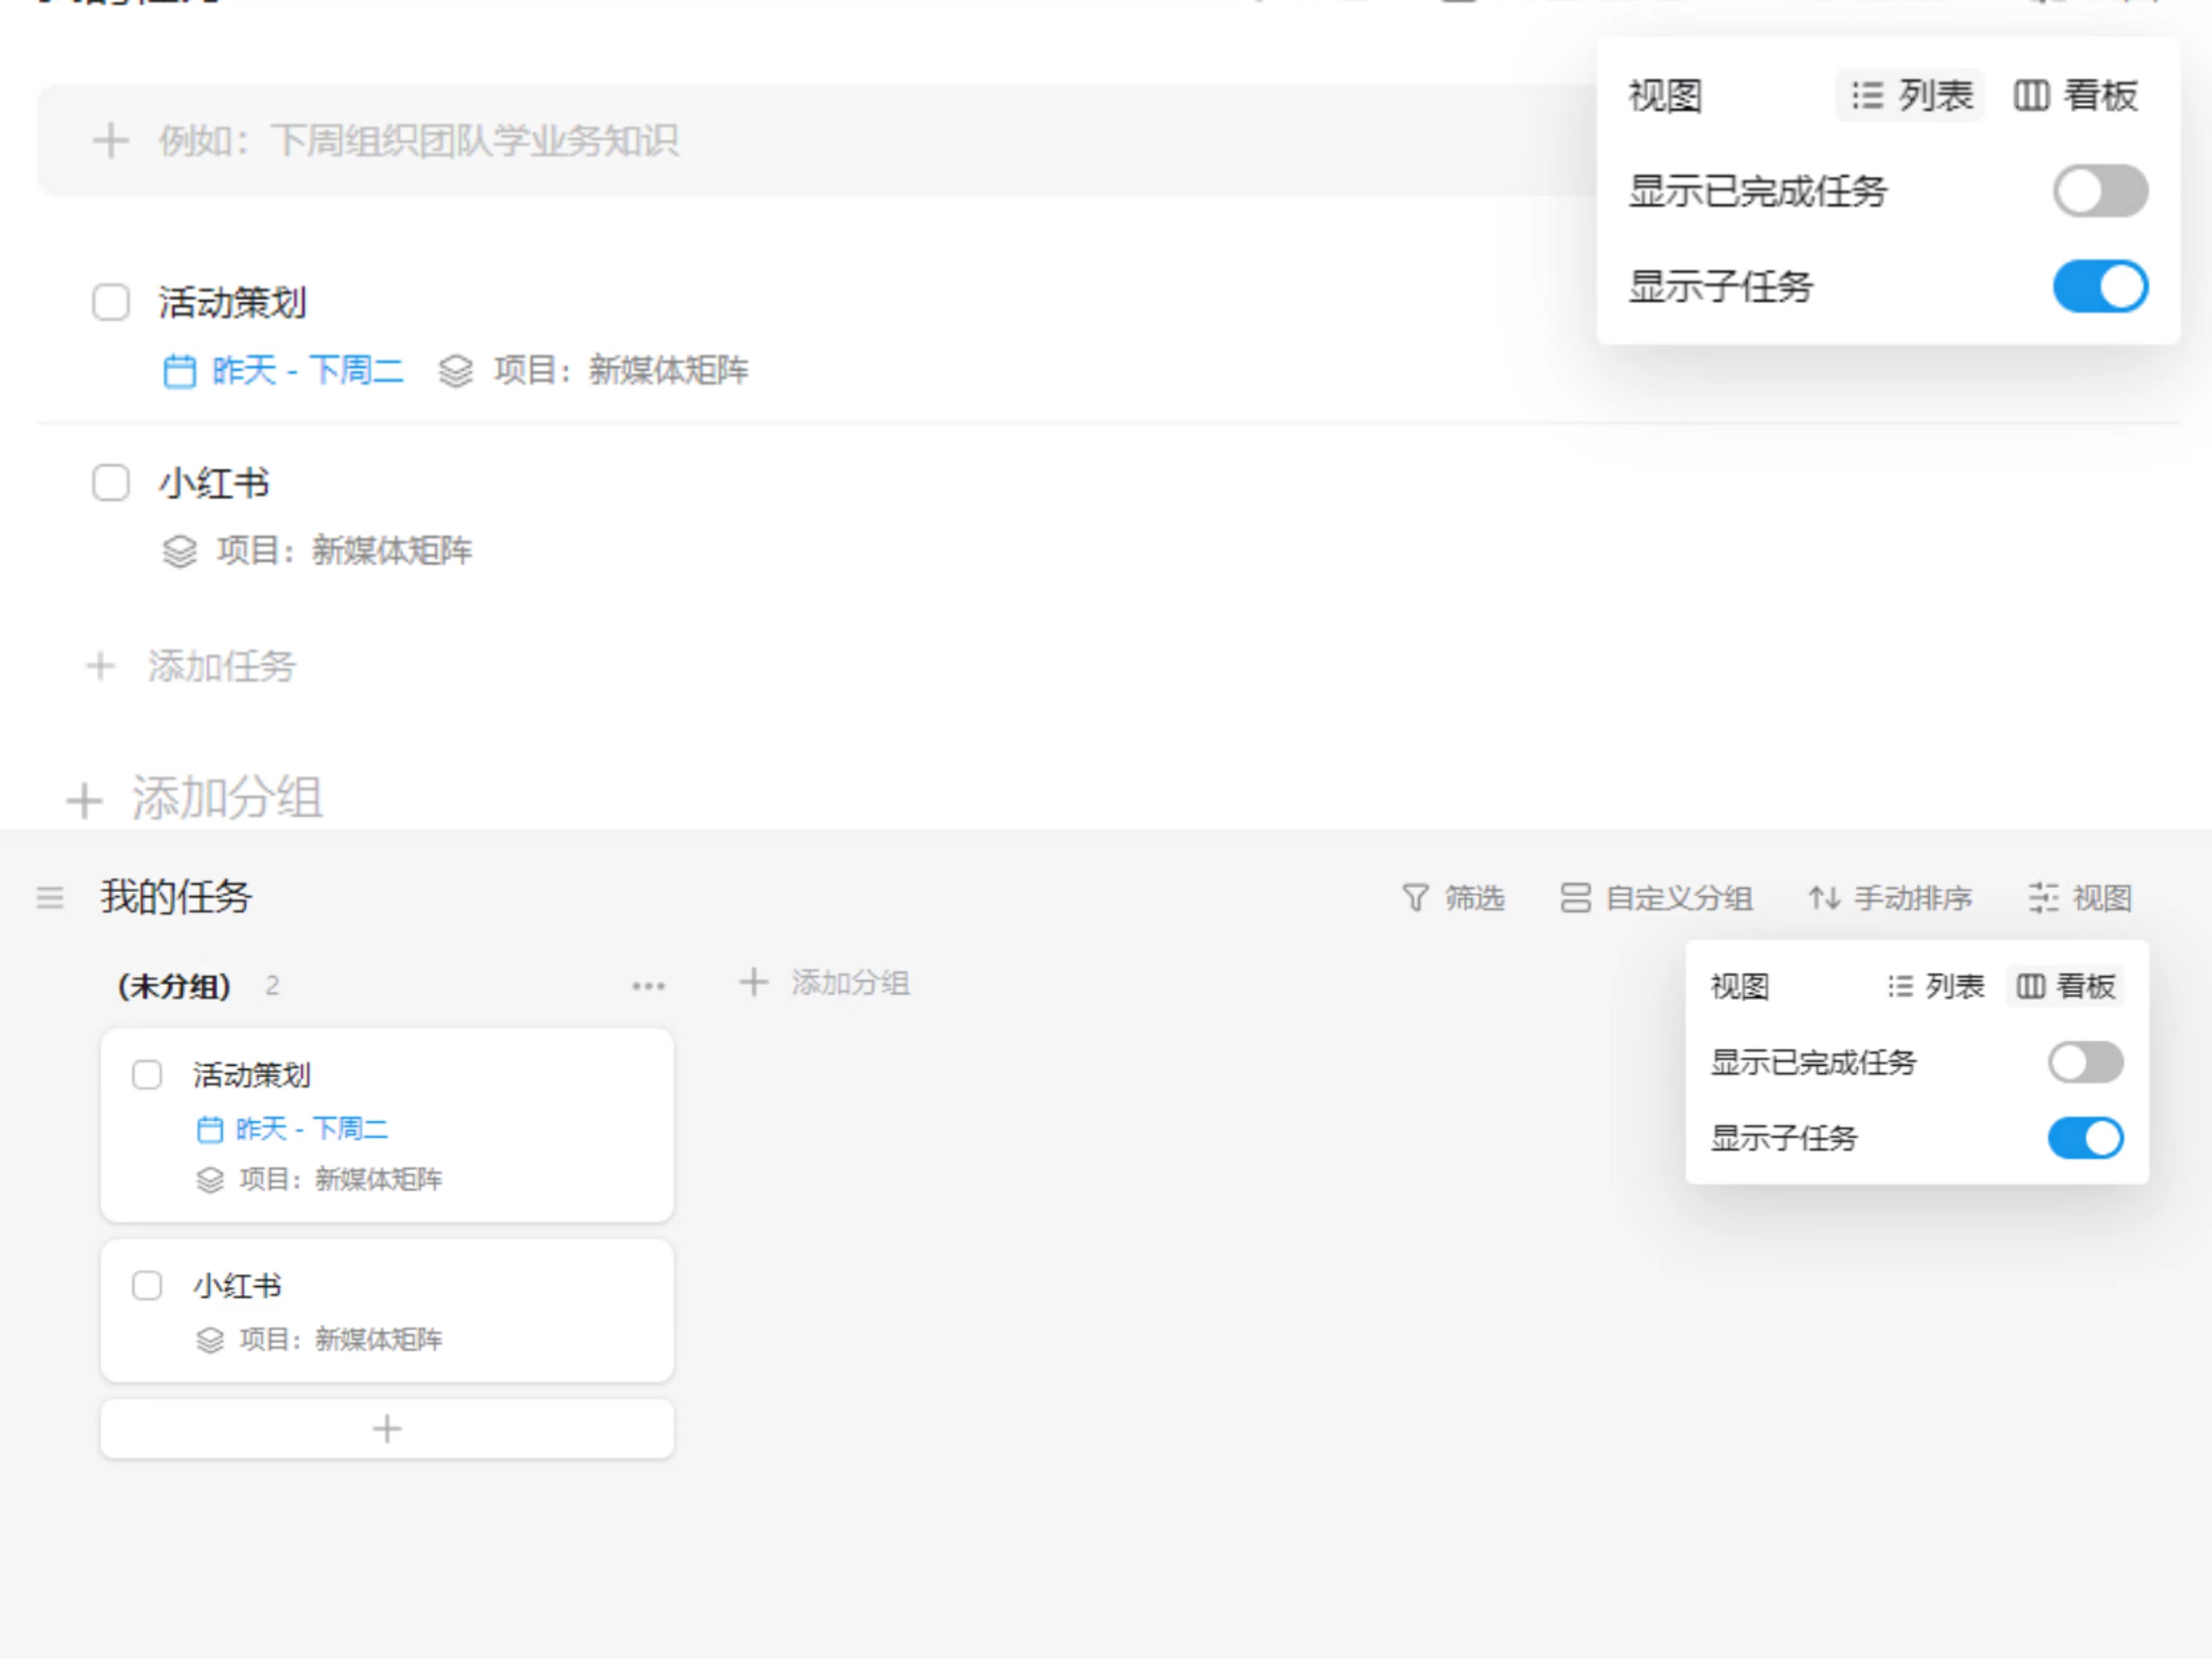Switch to 列表 view in lower popup

pyautogui.click(x=1935, y=987)
